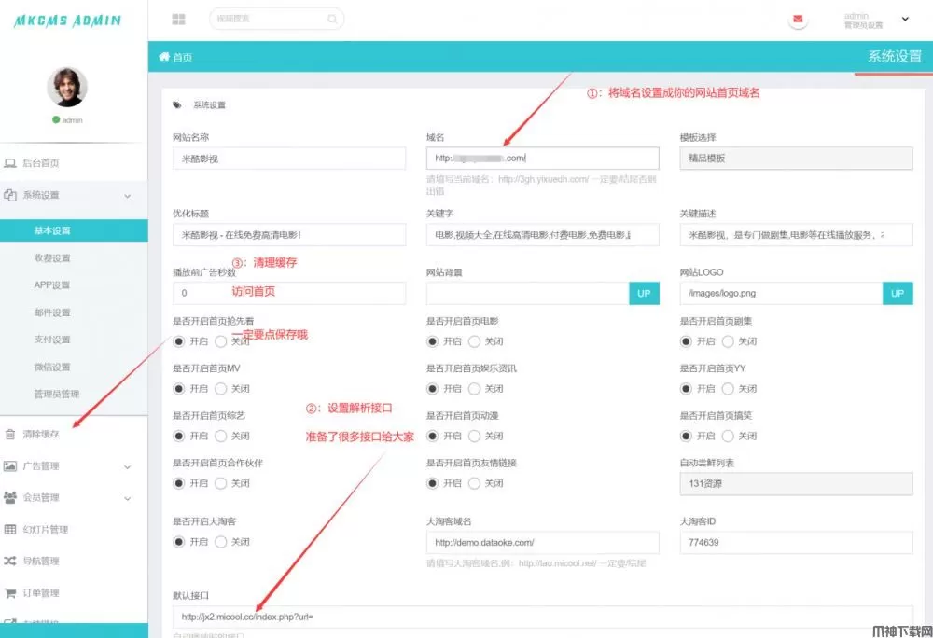Click the grid apps icon in top bar
This screenshot has height=638, width=933.
[x=178, y=19]
